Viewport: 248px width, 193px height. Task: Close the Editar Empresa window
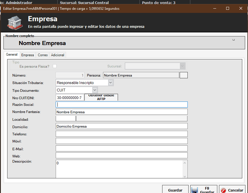pyautogui.click(x=241, y=8)
